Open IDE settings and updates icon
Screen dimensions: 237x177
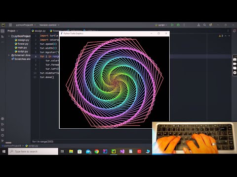coord(210,25)
